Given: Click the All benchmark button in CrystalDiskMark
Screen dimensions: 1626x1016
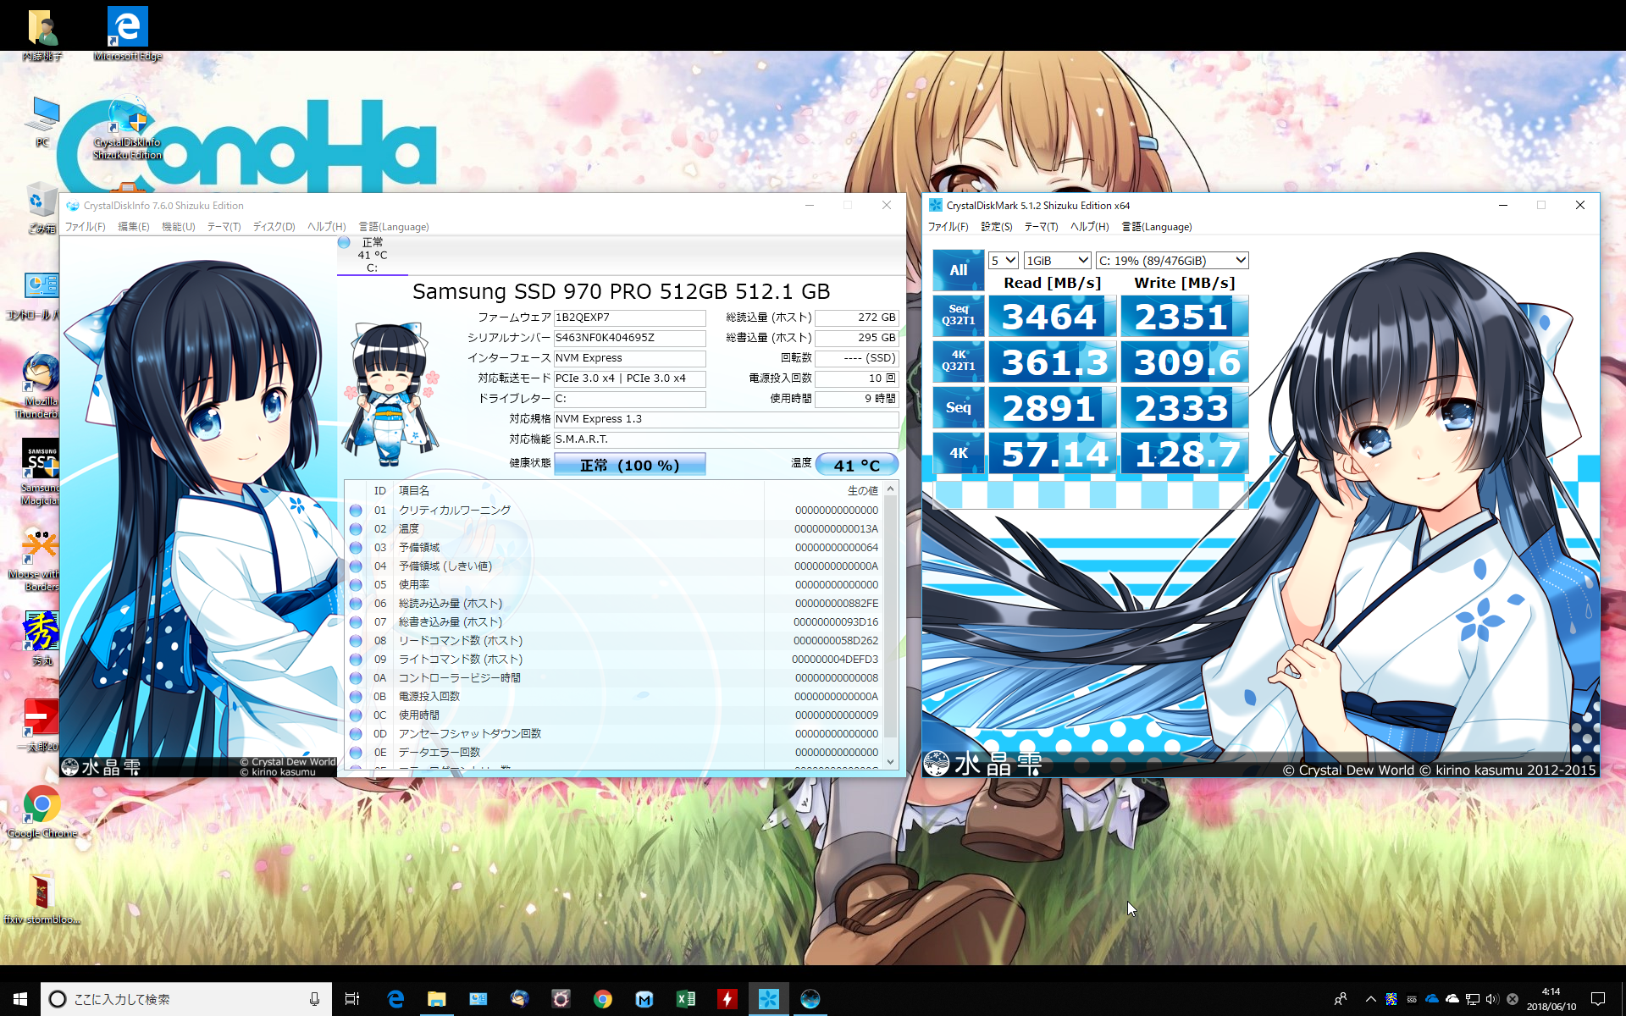Looking at the screenshot, I should pos(958,270).
